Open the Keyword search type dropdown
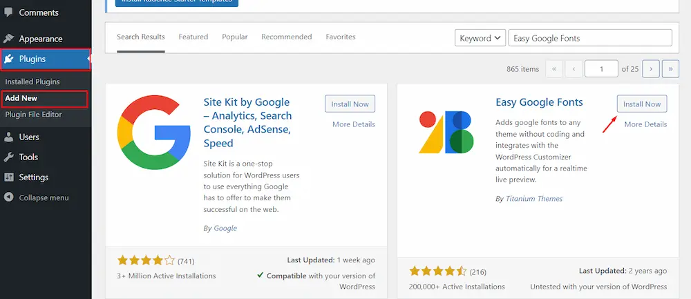 click(x=480, y=38)
